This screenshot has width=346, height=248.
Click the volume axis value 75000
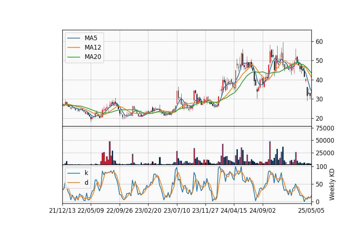[325, 128]
